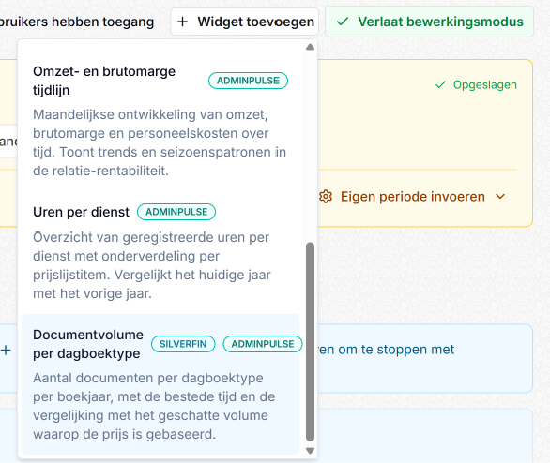550x463 pixels.
Task: Click the ADMINPULSE badge on Documentvolume item
Action: [x=263, y=344]
